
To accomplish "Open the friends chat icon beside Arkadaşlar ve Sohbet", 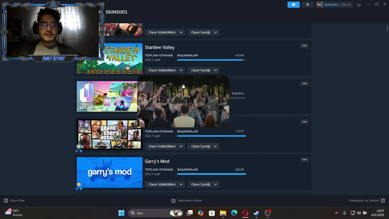I will coord(383,200).
